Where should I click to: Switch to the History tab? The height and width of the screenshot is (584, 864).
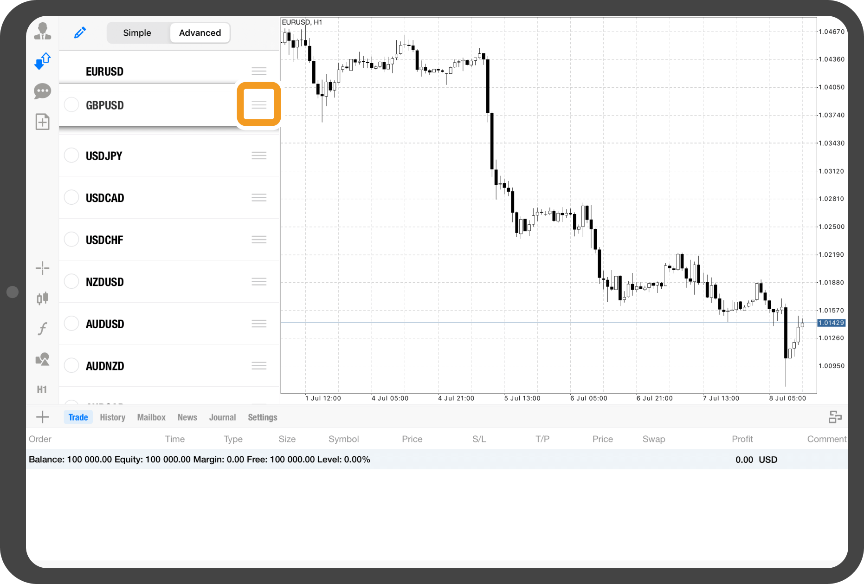click(113, 417)
